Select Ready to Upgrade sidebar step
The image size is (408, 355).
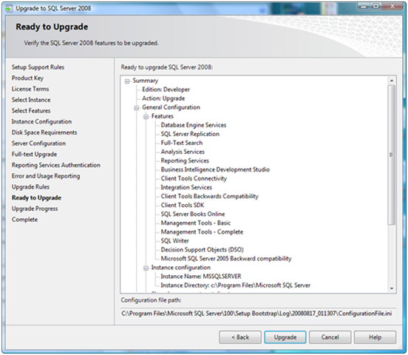(x=36, y=198)
